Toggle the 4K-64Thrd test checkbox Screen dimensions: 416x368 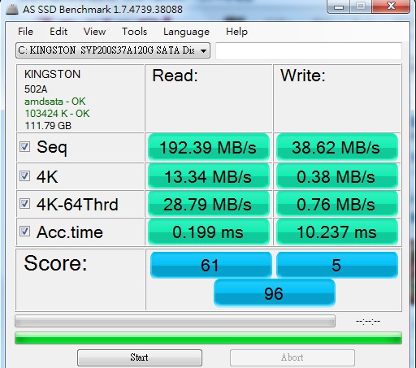[24, 204]
